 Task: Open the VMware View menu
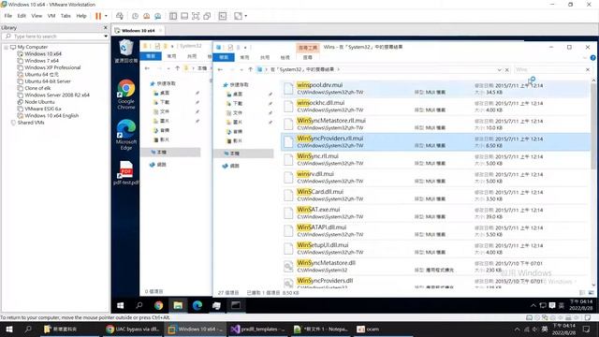[37, 16]
